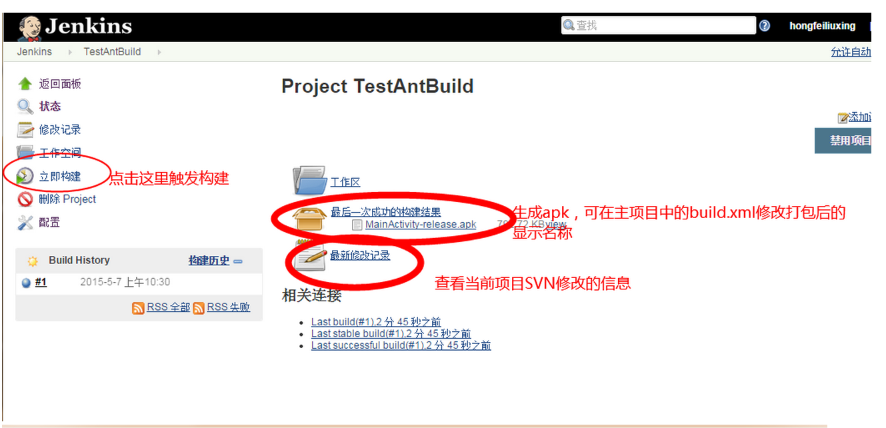
Task: Click the large 工作区 folder icon
Action: (x=310, y=181)
